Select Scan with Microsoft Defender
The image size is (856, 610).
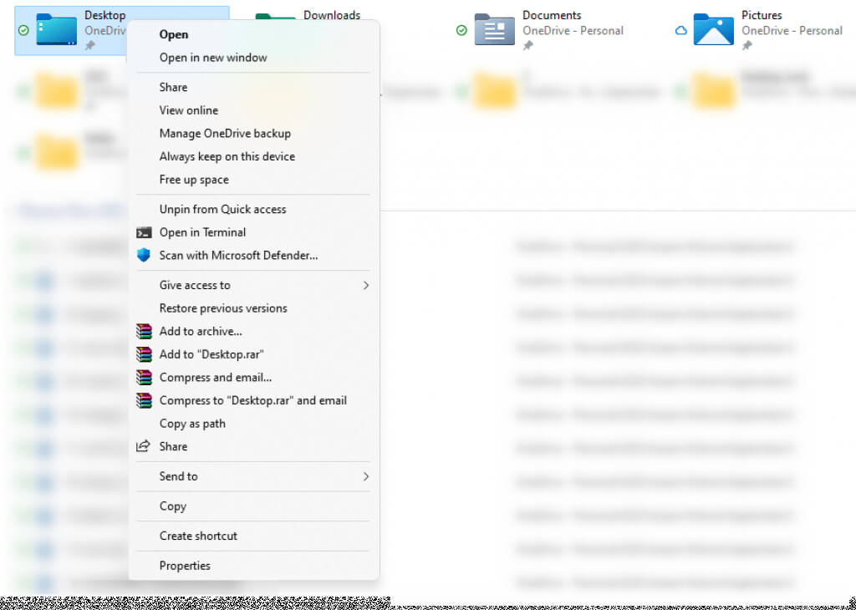pos(238,256)
